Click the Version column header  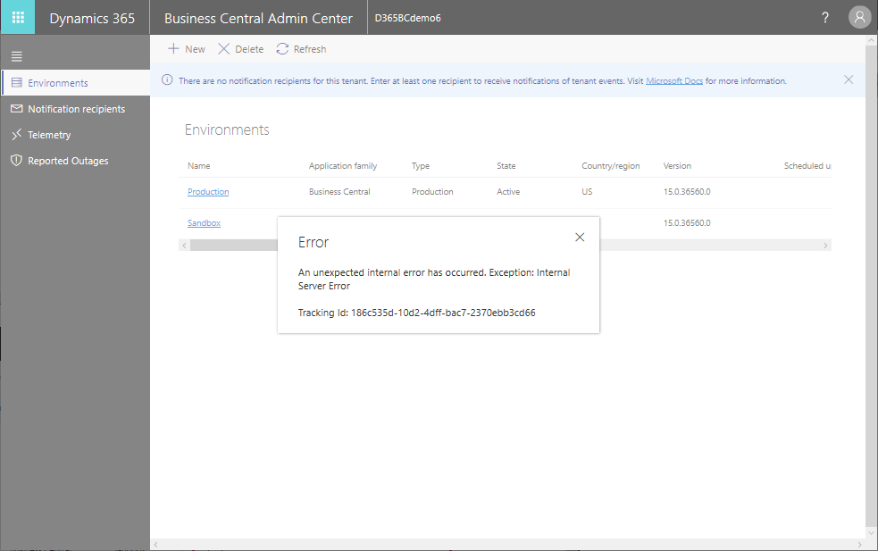[677, 166]
